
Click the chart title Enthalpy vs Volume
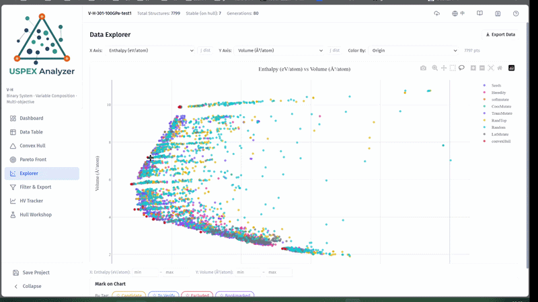click(x=305, y=69)
